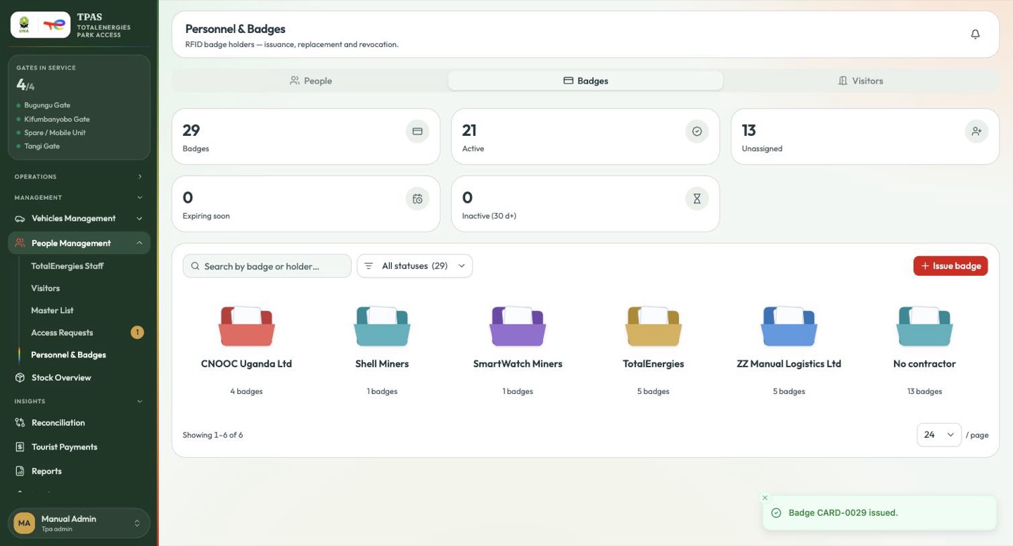
Task: Click the success check icon in toast
Action: [777, 513]
